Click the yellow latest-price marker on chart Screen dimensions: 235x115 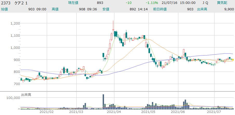point(233,60)
